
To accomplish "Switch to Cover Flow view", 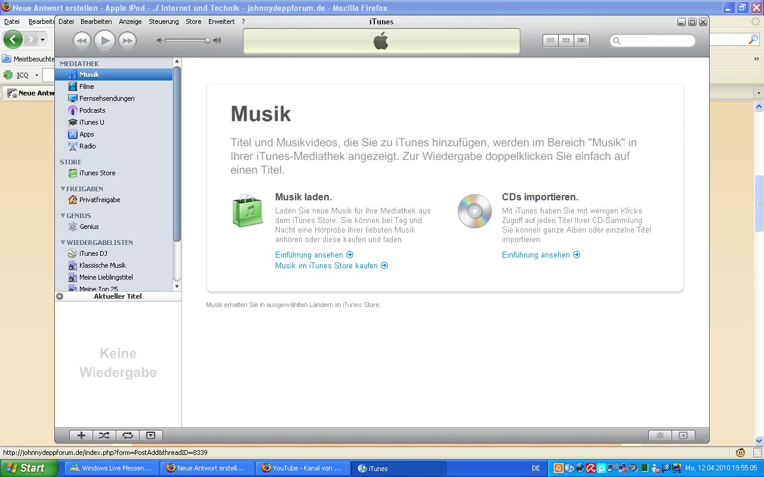I will 581,41.
